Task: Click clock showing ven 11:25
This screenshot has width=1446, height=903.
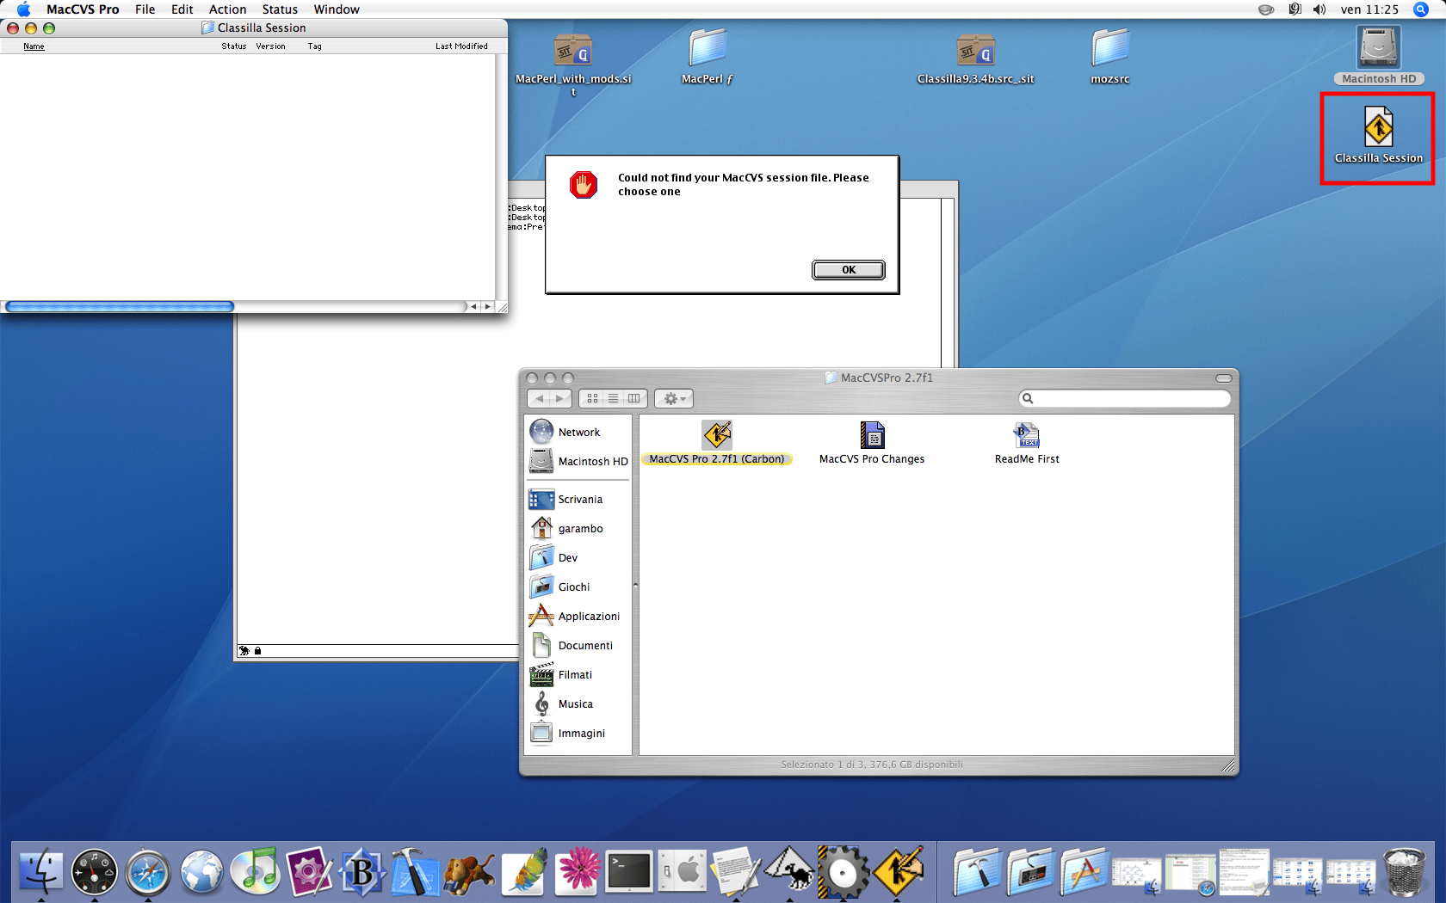Action: point(1369,9)
